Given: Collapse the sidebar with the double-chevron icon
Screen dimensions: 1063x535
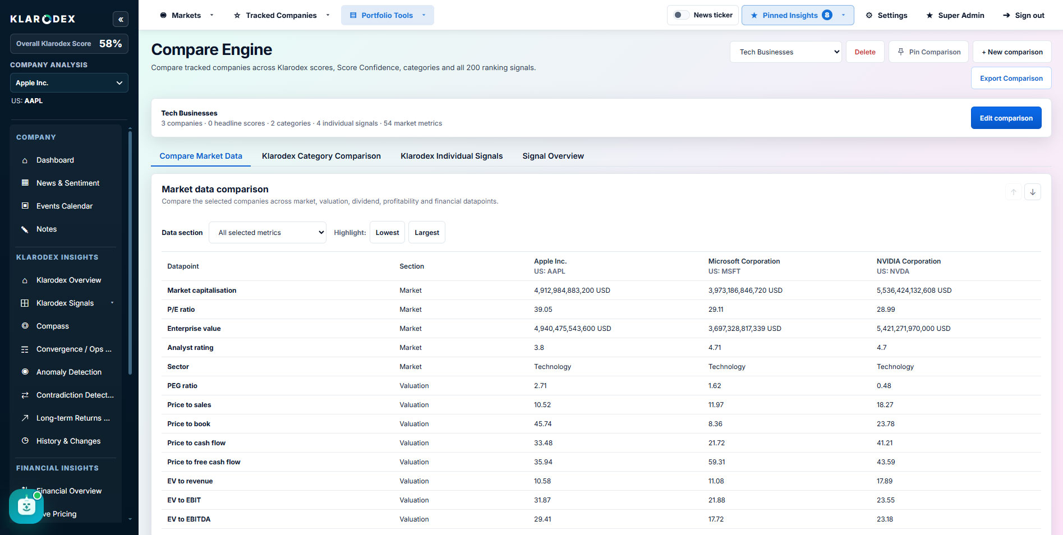Looking at the screenshot, I should [121, 19].
